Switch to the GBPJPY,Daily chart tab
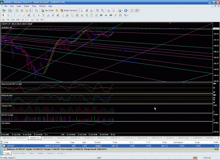Image resolution: width=220 pixels, height=160 pixels. [183, 138]
